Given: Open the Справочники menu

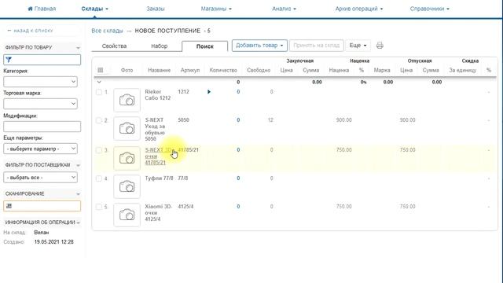Looking at the screenshot, I should tap(430, 9).
